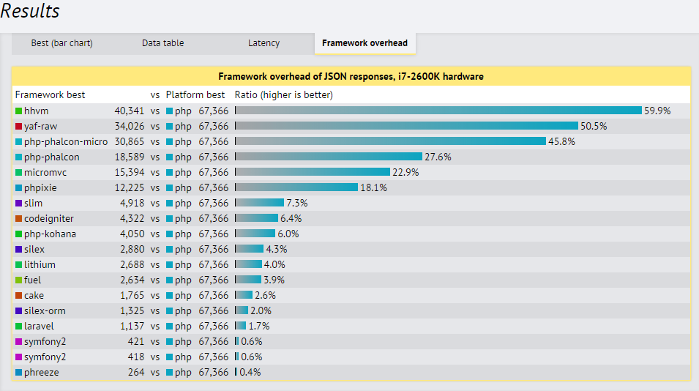Click the 27.6% bar for php-phalcon
The width and height of the screenshot is (699, 391).
(329, 157)
